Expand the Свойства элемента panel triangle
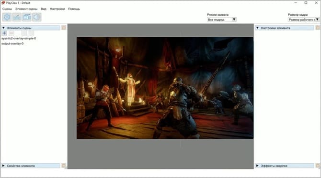 pyautogui.click(x=3, y=166)
